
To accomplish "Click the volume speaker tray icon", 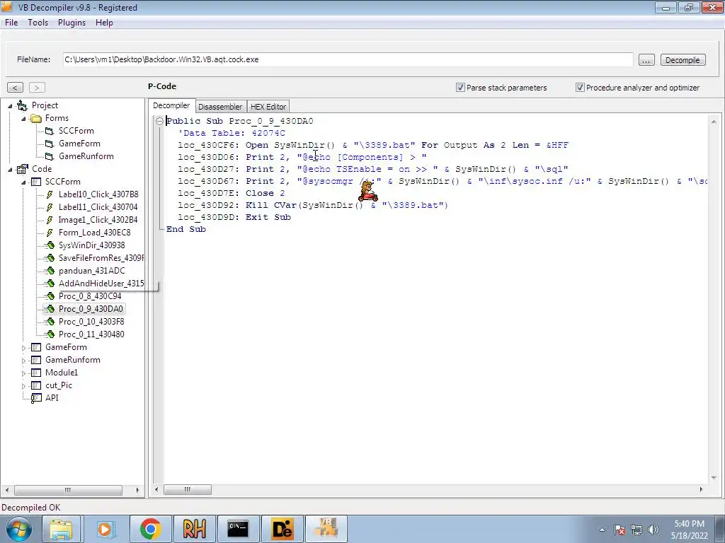I will click(x=653, y=530).
